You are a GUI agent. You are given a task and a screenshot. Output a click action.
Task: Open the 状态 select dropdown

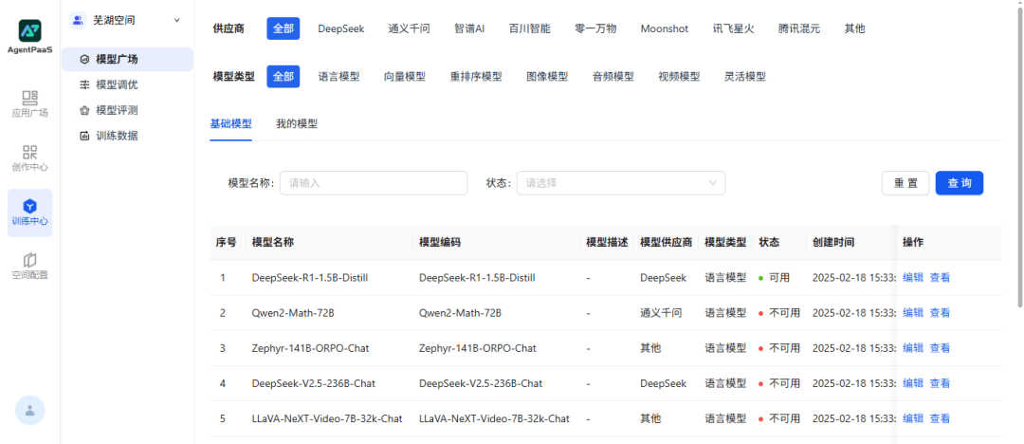tap(620, 183)
